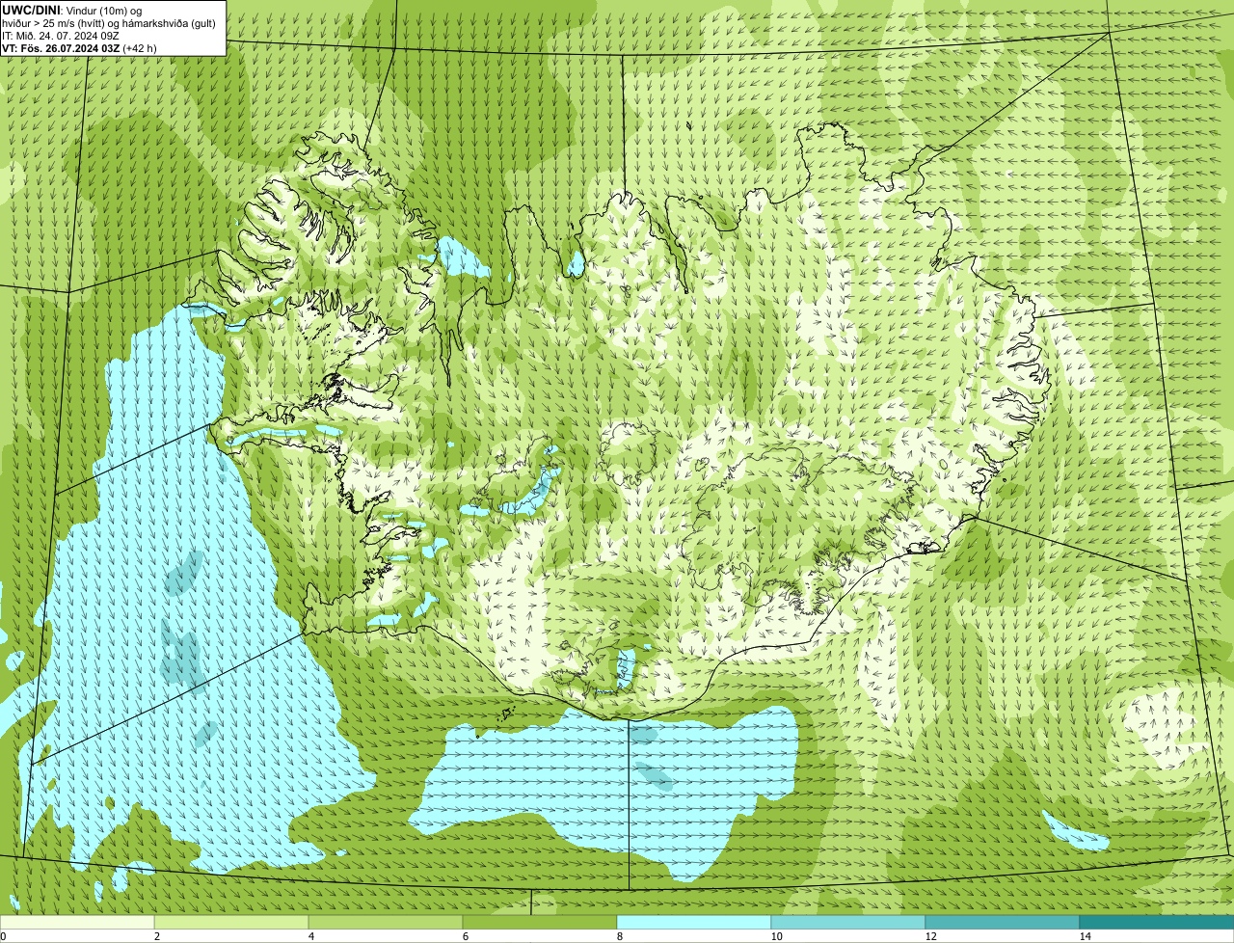Select the medium green 4–6 m/s legend swatch
Screen dimensions: 1234x943
(x=386, y=922)
